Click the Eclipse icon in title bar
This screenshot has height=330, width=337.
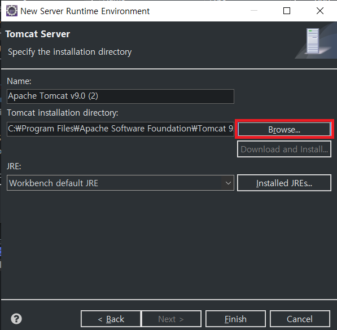[12, 11]
